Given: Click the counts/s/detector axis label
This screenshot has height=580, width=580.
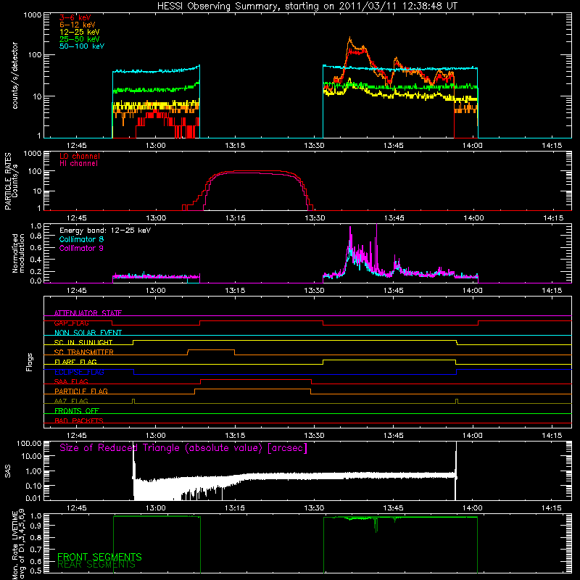Looking at the screenshot, I should pos(14,75).
